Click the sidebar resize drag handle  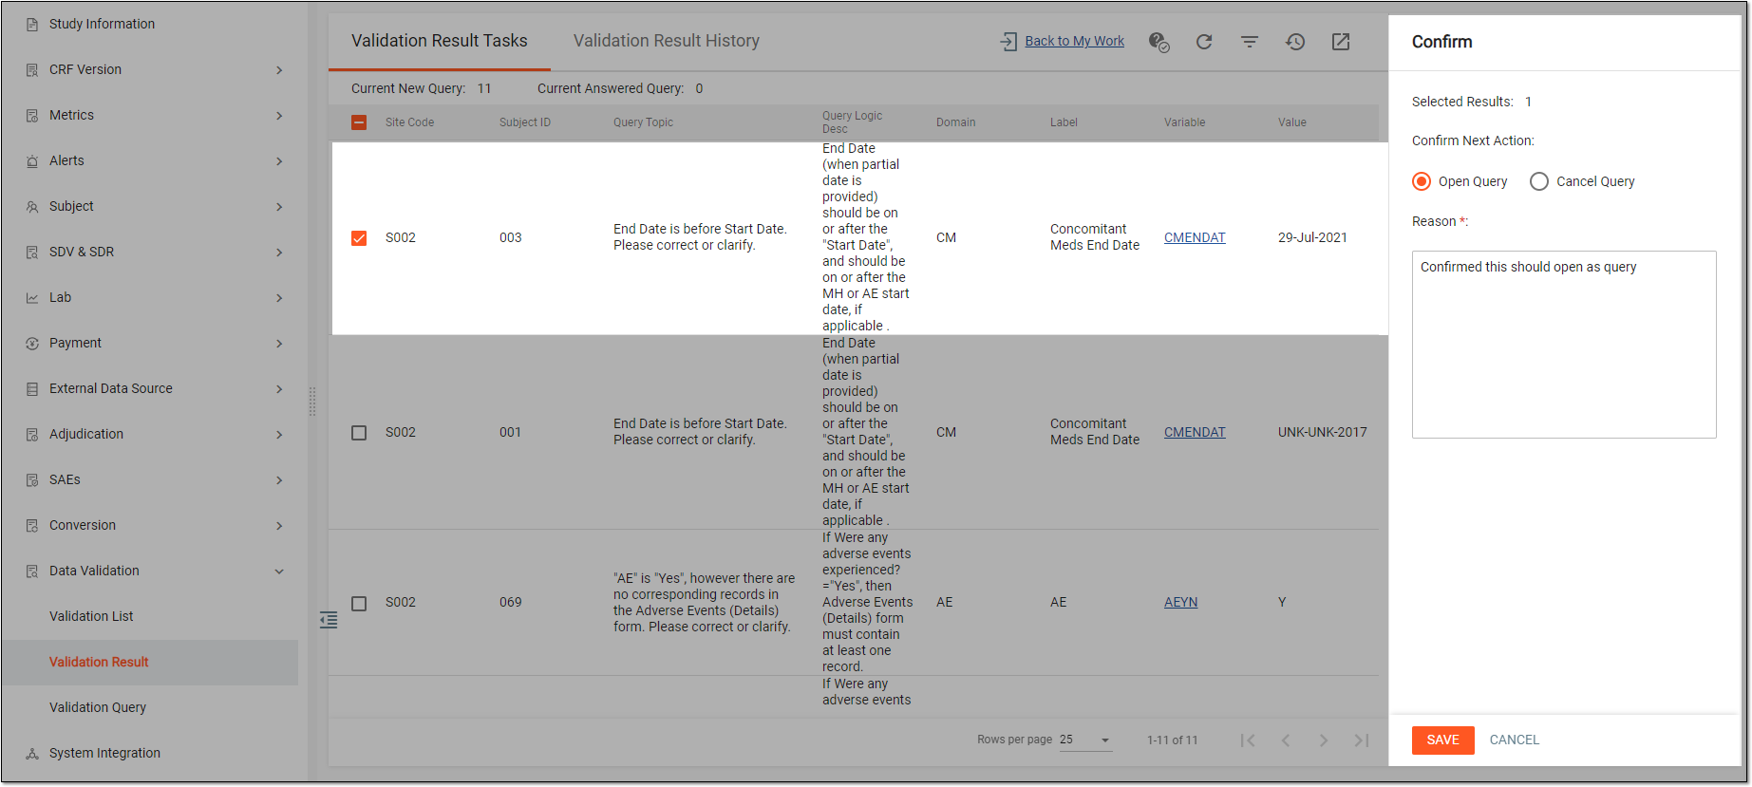tap(312, 401)
